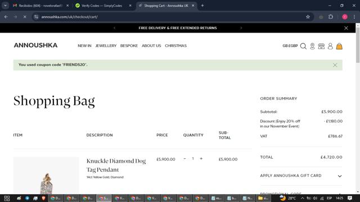Go to Annoushka home via logo
This screenshot has height=202, width=360.
tap(35, 45)
